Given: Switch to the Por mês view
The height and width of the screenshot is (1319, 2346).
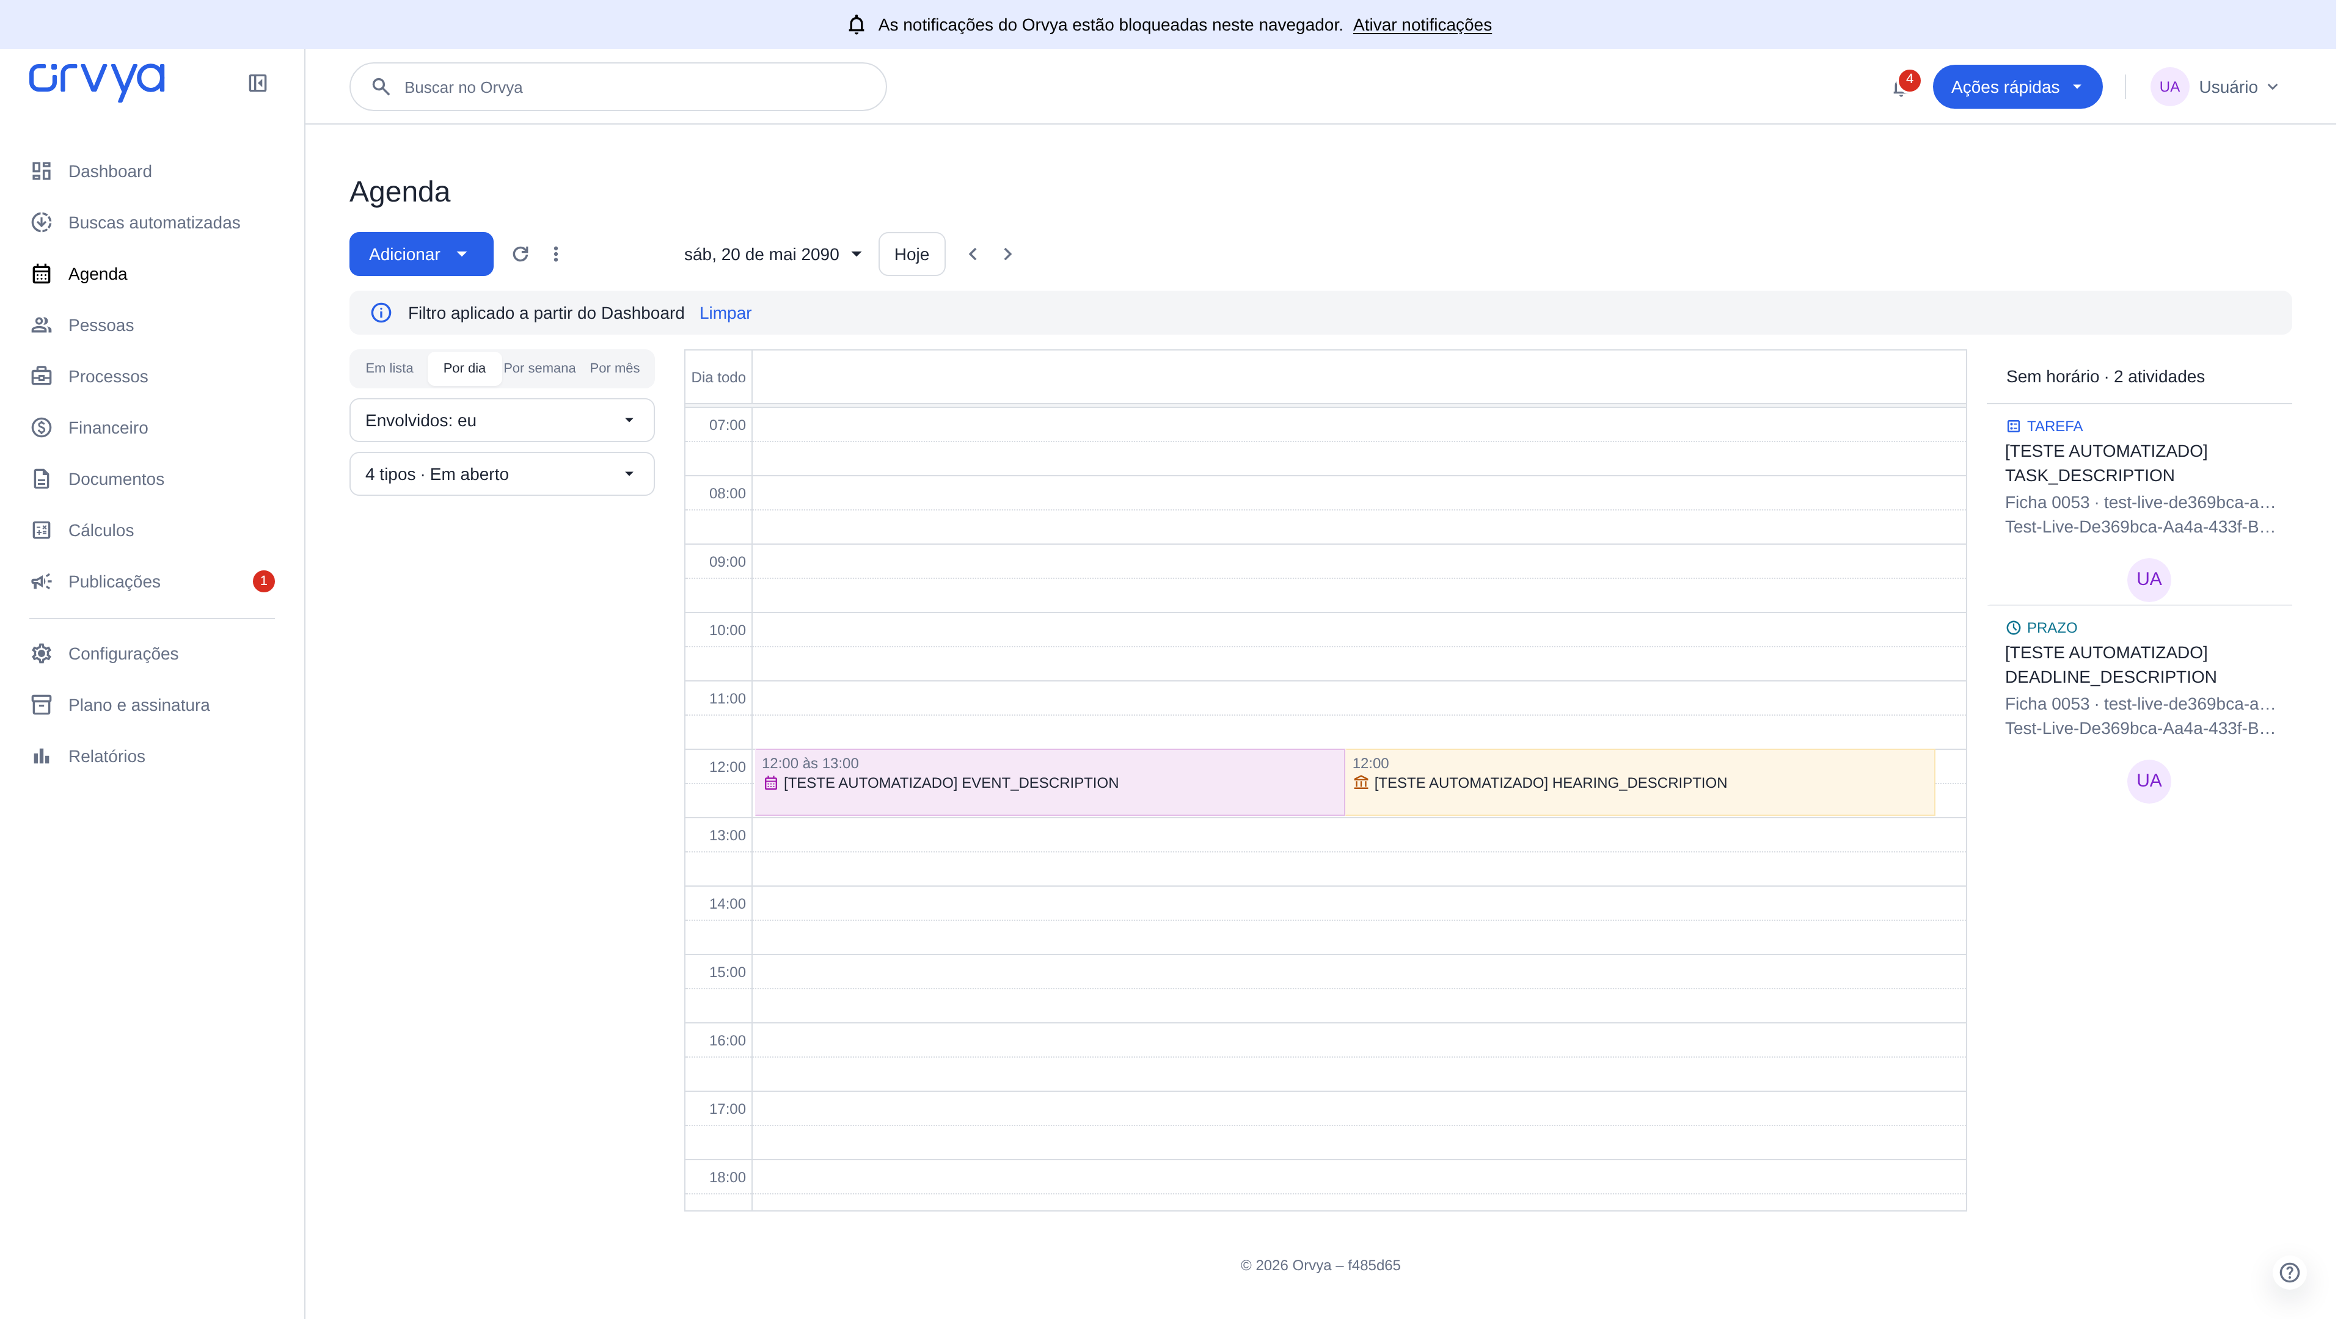Looking at the screenshot, I should [x=615, y=369].
